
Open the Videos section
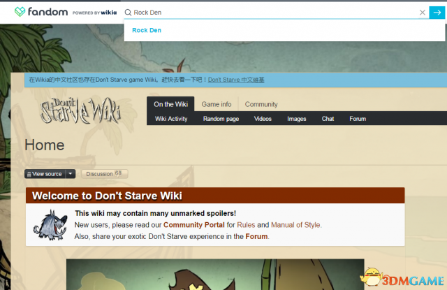click(x=263, y=119)
